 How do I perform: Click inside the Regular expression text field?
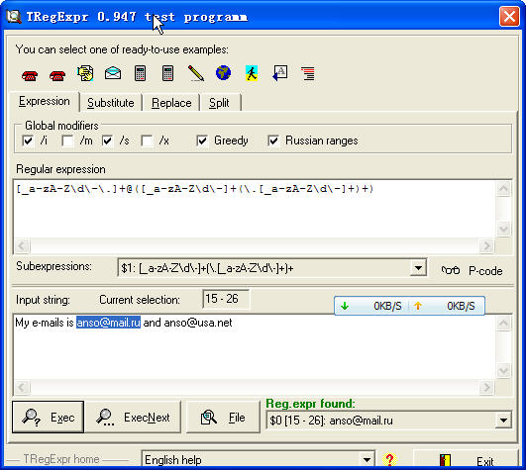tap(255, 209)
